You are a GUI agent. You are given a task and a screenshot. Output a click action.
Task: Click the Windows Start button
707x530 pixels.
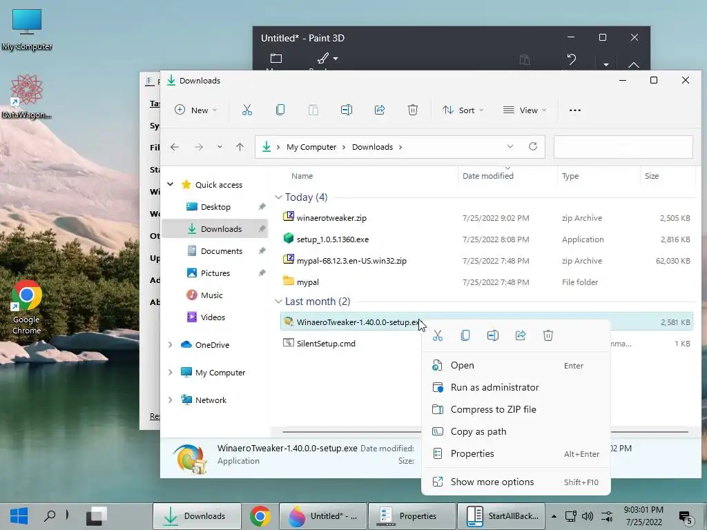tap(19, 516)
